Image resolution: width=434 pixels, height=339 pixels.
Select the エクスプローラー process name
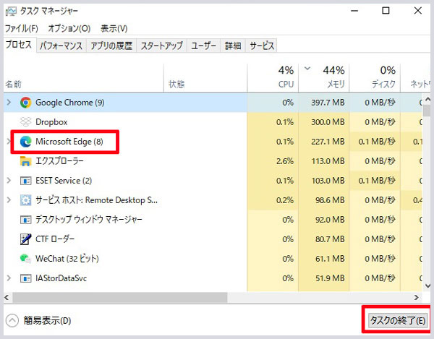[59, 161]
